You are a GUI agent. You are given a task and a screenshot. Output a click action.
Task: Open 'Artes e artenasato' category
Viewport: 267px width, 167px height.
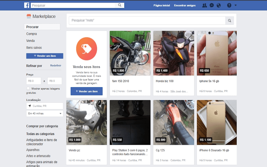click(x=38, y=156)
